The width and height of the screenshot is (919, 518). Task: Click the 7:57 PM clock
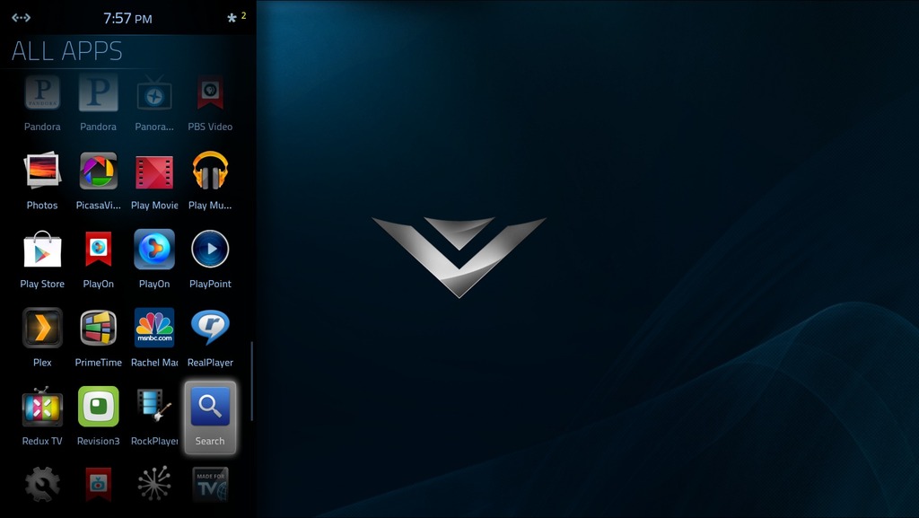tap(127, 18)
